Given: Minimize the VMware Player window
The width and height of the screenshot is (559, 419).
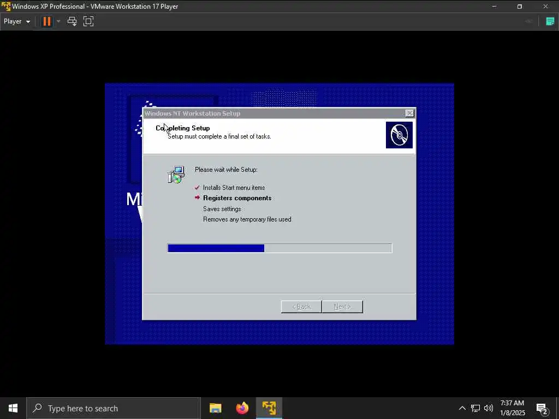Looking at the screenshot, I should click(x=494, y=7).
